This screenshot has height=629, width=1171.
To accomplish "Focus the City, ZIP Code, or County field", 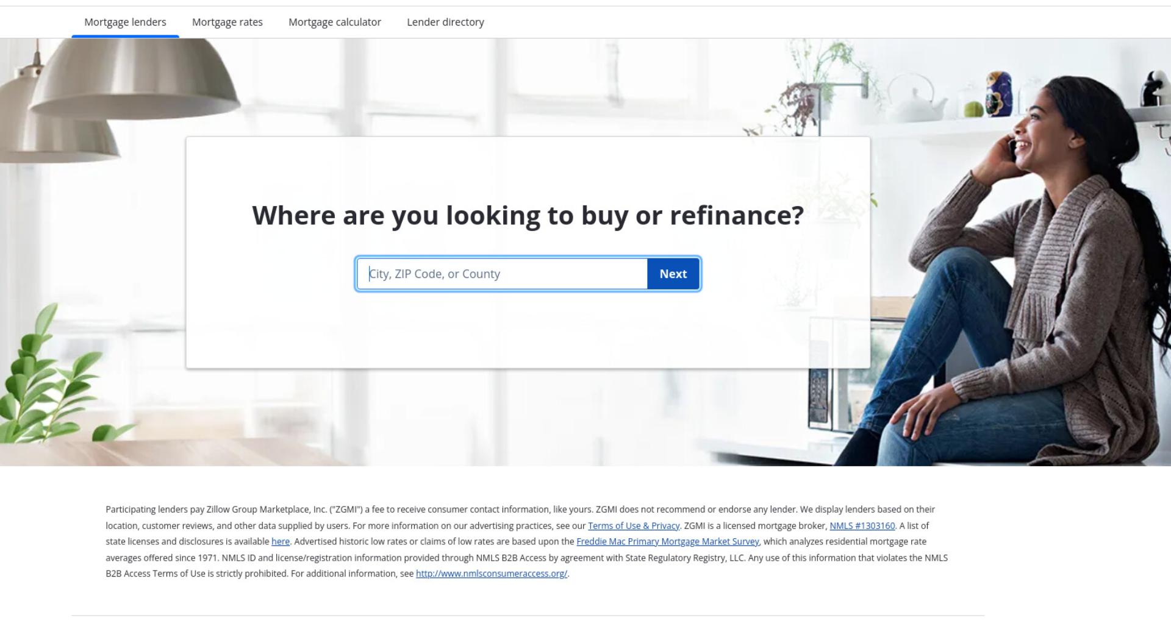I will (502, 274).
